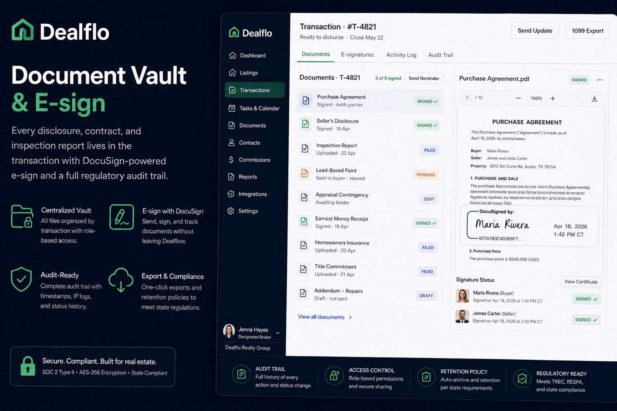
Task: Switch to the E-signatures tab
Action: [x=358, y=55]
